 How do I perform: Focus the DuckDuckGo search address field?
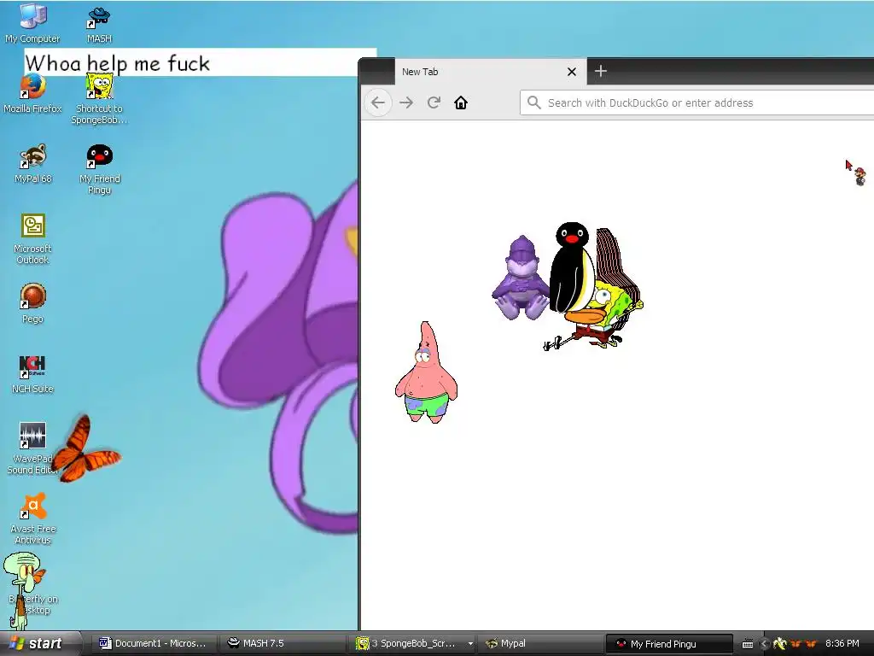[x=696, y=102]
